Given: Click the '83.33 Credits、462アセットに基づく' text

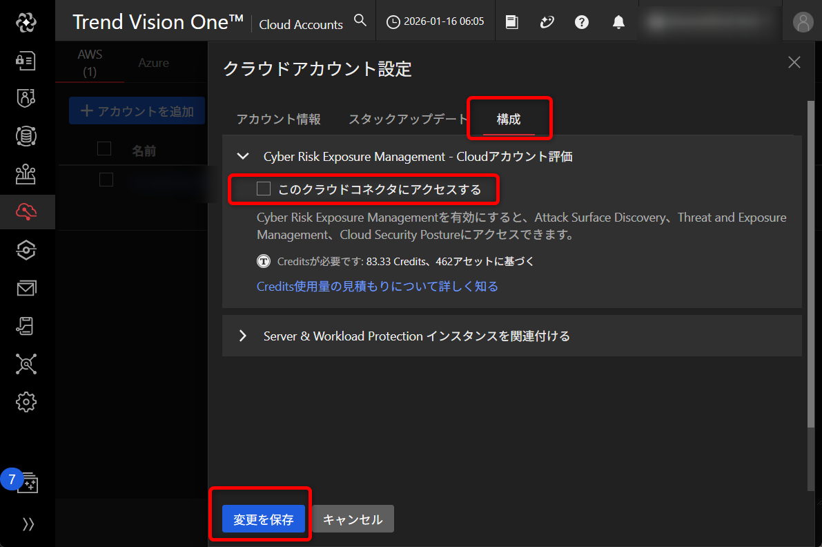Looking at the screenshot, I should (450, 261).
